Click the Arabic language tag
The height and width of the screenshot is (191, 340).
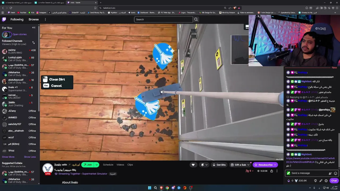pyautogui.click(x=113, y=174)
